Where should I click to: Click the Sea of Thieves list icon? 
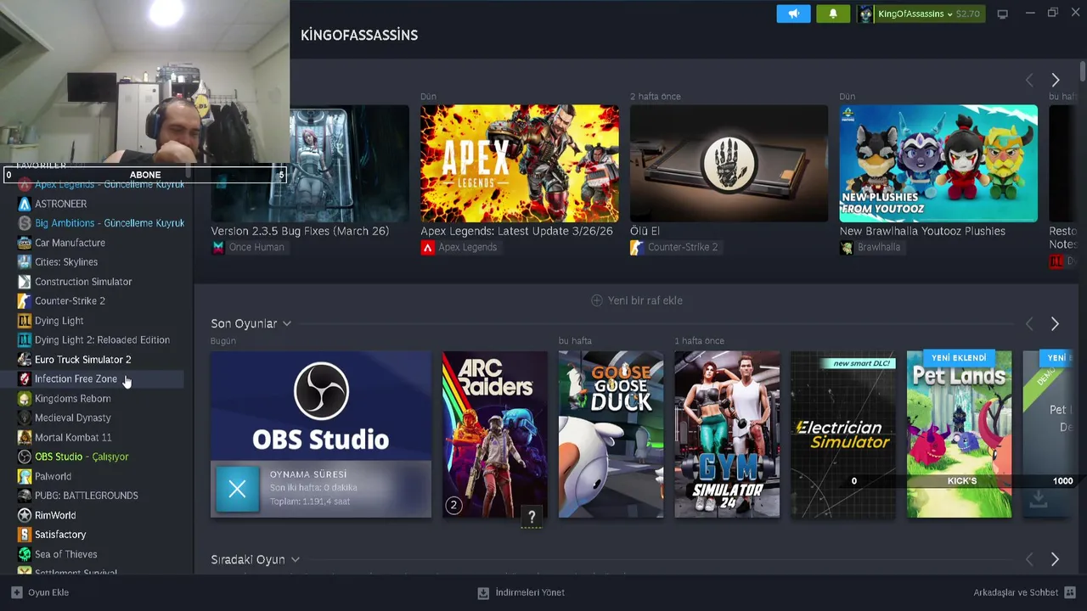(25, 554)
